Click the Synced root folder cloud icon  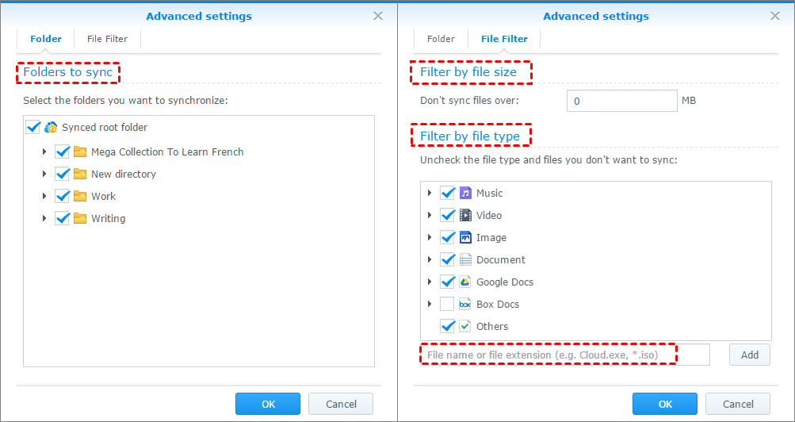click(52, 127)
